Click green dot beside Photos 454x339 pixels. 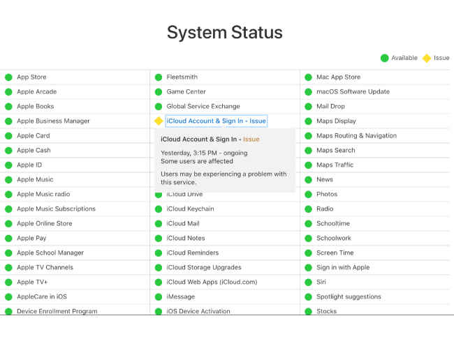(x=308, y=194)
